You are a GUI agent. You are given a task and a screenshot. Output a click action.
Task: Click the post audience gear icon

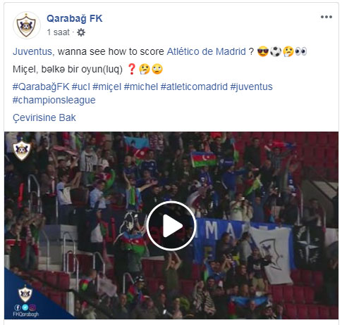(81, 32)
